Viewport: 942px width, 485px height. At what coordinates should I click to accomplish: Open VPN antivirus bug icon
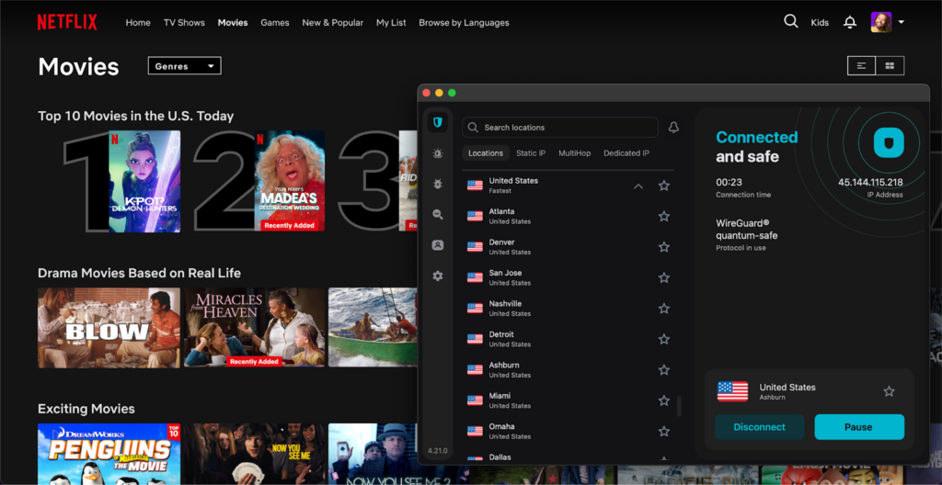tap(438, 184)
